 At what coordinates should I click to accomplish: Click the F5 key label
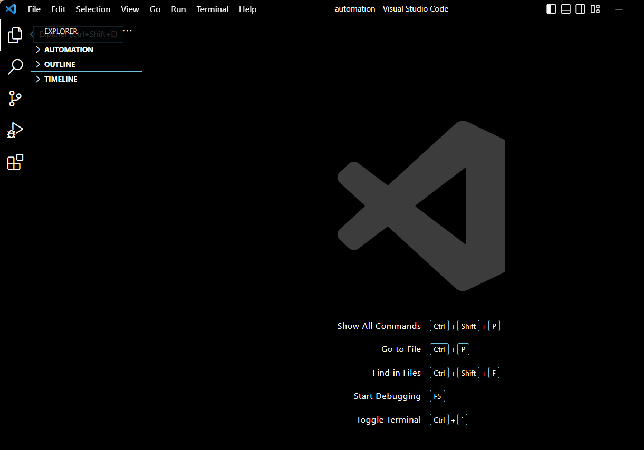[x=438, y=396]
